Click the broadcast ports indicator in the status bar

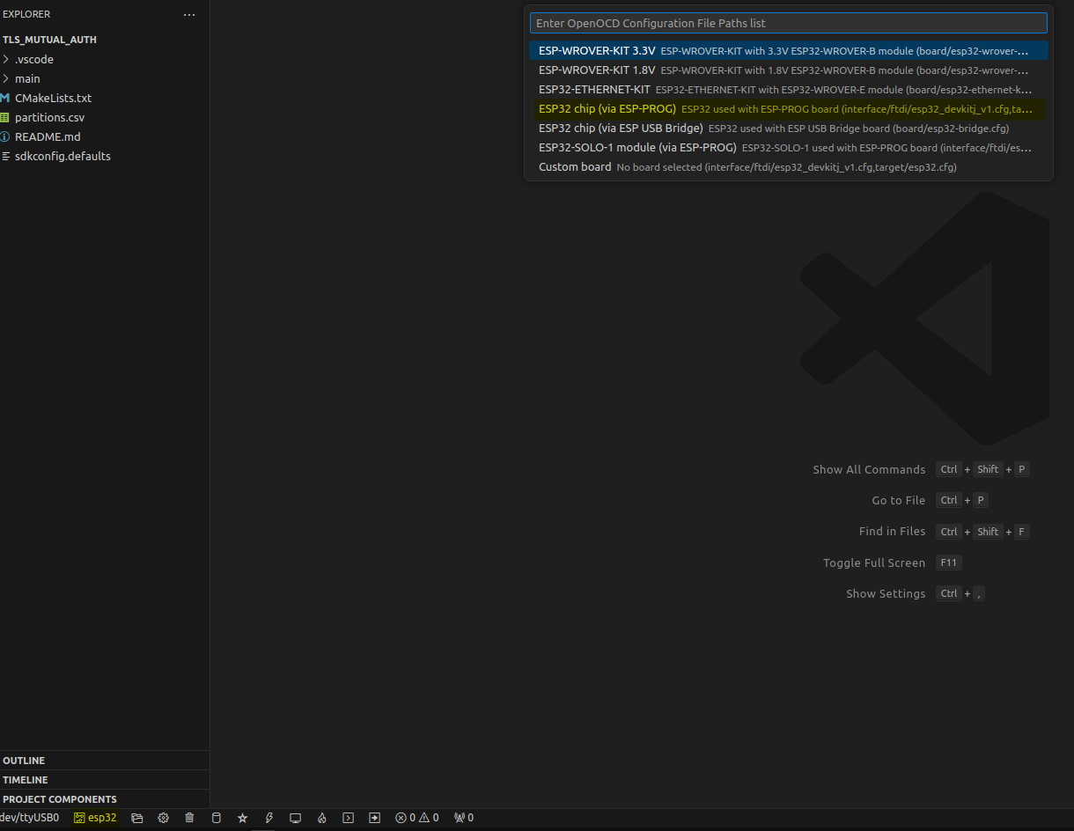(x=464, y=818)
